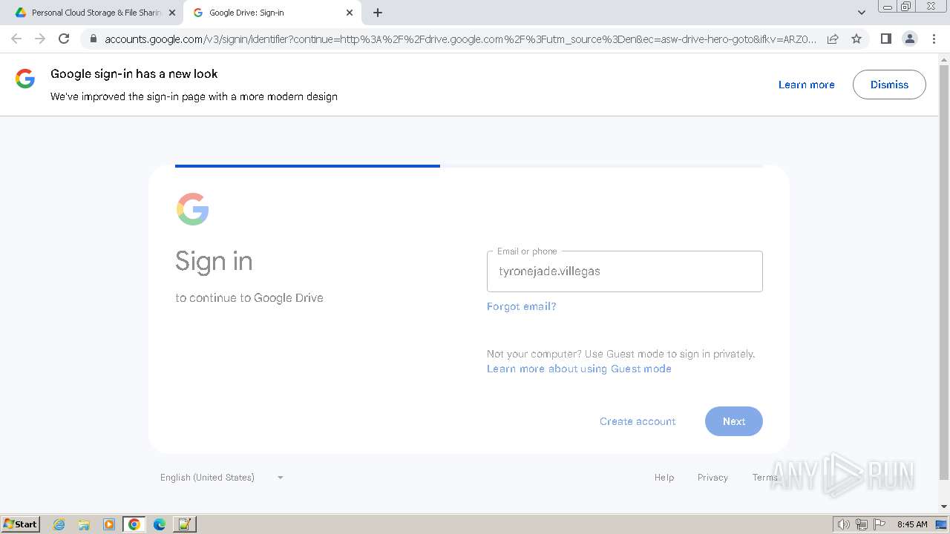The image size is (950, 534).
Task: Go forward to next page
Action: tap(40, 39)
